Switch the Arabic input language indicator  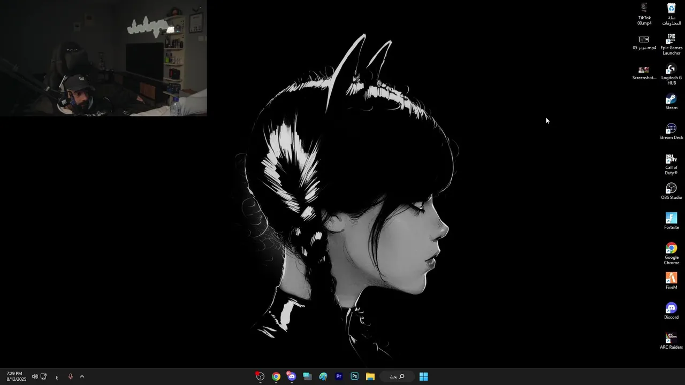(x=57, y=377)
